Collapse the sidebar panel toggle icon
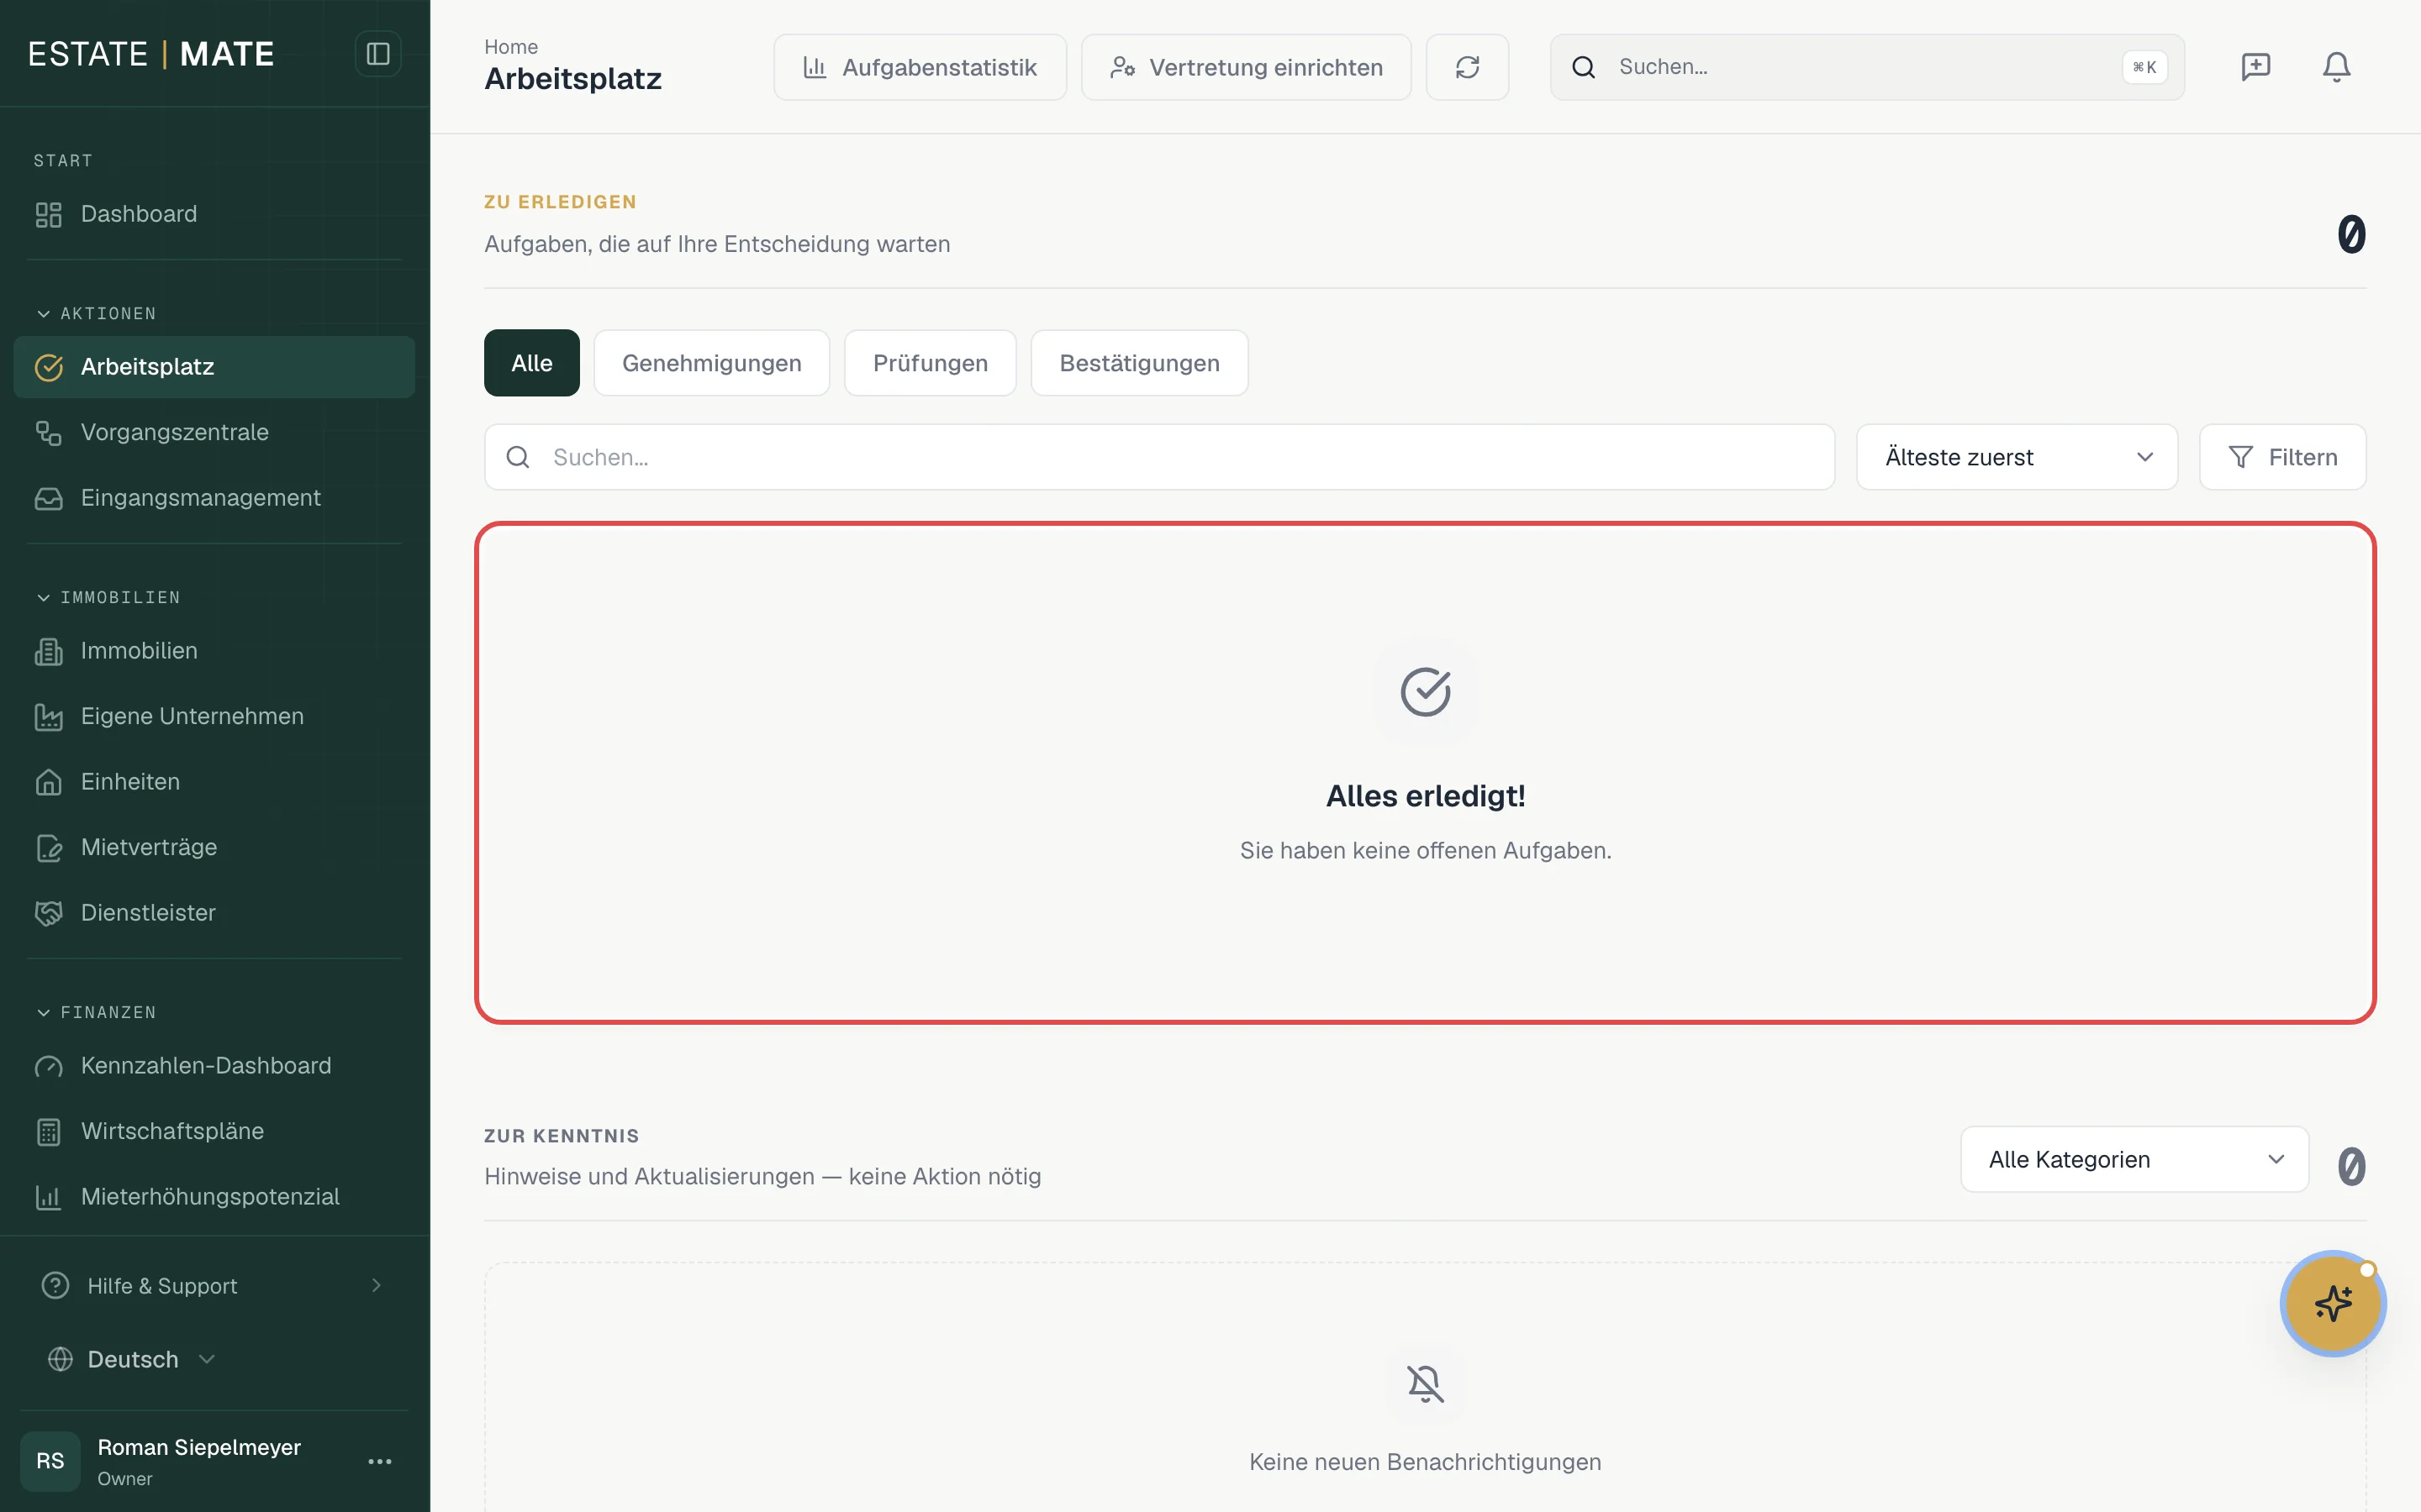Image resolution: width=2421 pixels, height=1512 pixels. pyautogui.click(x=377, y=54)
